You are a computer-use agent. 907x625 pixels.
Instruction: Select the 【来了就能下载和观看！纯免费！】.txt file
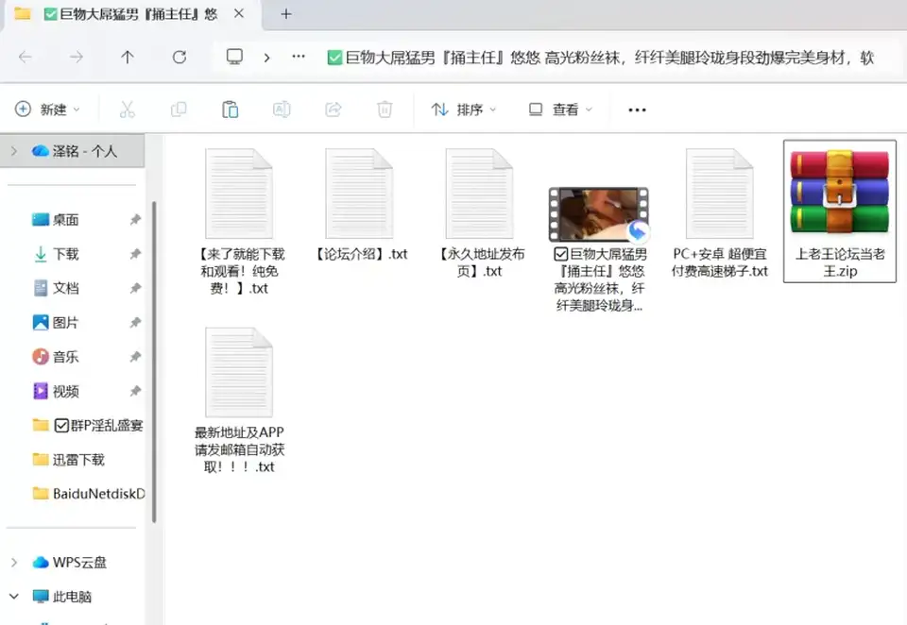[x=239, y=222]
